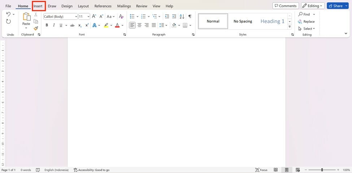Toggle italic formatting
The height and width of the screenshot is (173, 352).
pos(54,25)
